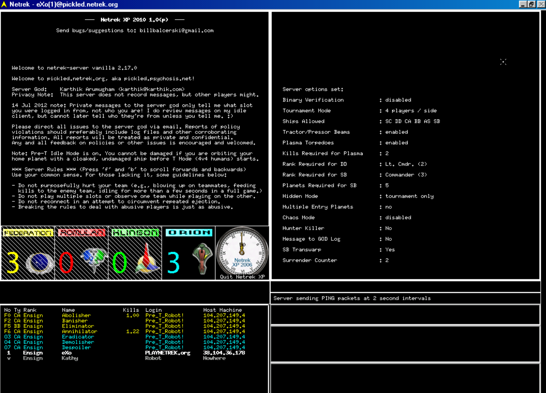
Task: Select player row Kathy
Action: point(124,358)
